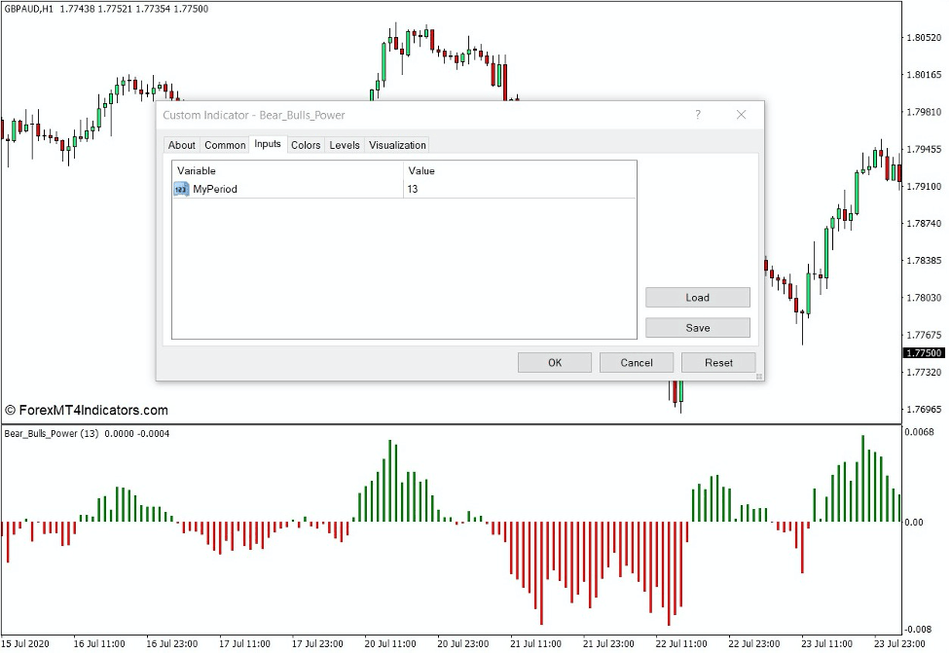The image size is (951, 654).
Task: Edit the MyPeriod value of 13
Action: click(x=419, y=189)
